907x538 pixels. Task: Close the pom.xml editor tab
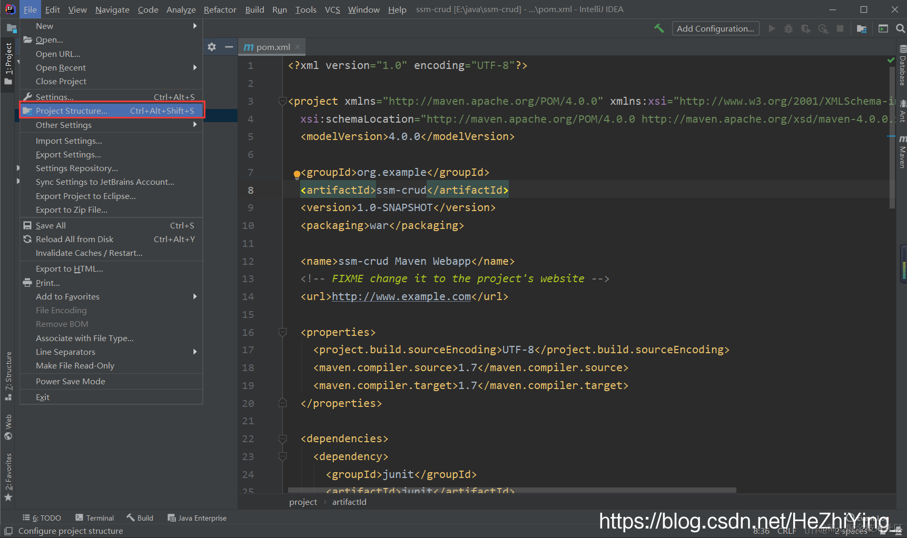tap(298, 47)
